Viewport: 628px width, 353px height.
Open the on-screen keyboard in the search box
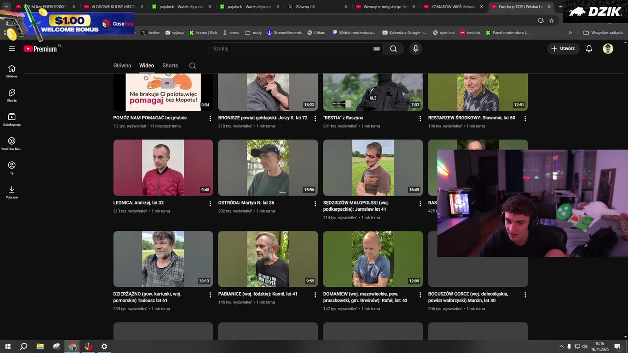[376, 49]
